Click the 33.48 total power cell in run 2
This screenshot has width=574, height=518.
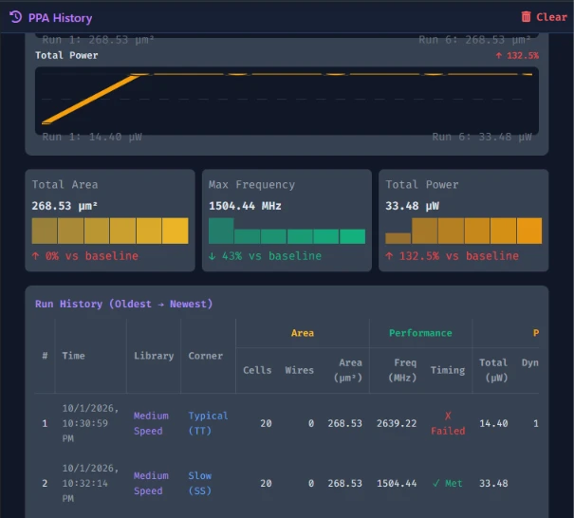point(493,484)
